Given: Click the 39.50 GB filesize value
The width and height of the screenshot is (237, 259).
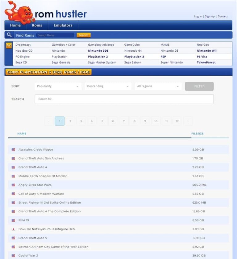Looking at the screenshot, I should tap(199, 256).
